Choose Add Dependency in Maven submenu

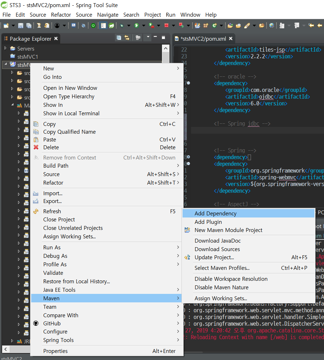pyautogui.click(x=248, y=213)
